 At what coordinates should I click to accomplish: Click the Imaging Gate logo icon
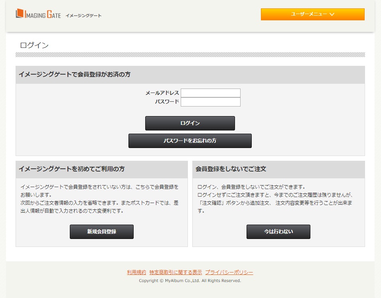(20, 14)
